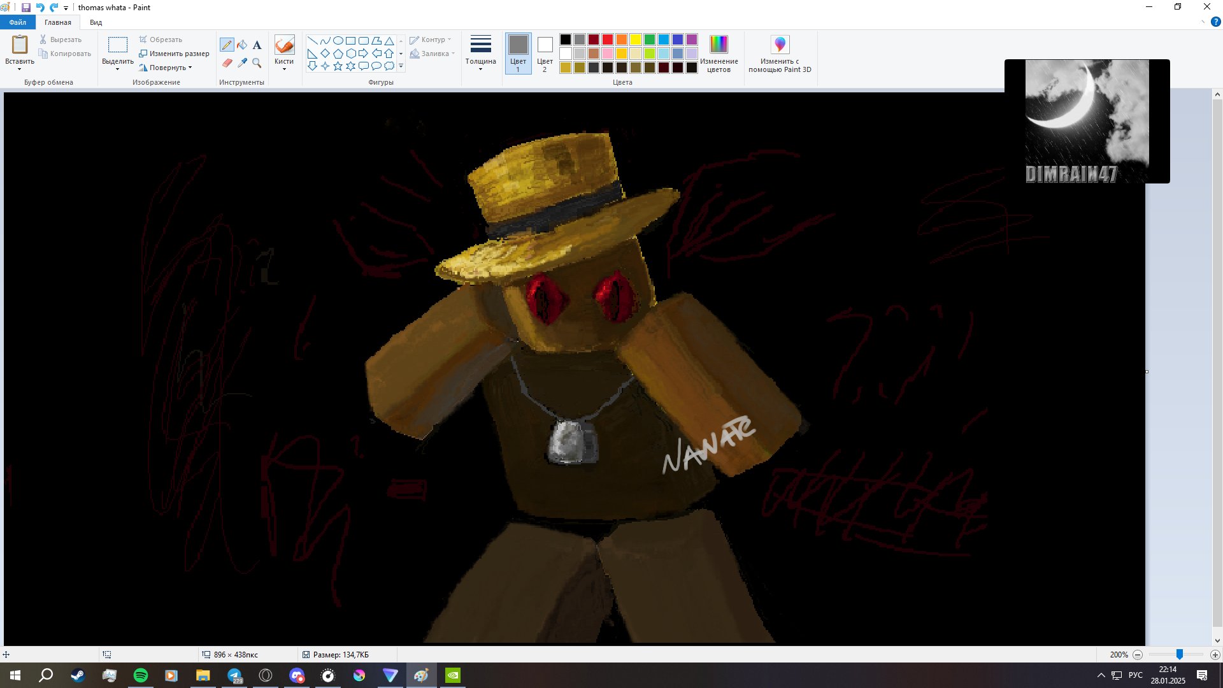The image size is (1223, 688).
Task: Open Edit with Paint 3D
Action: pos(780,54)
